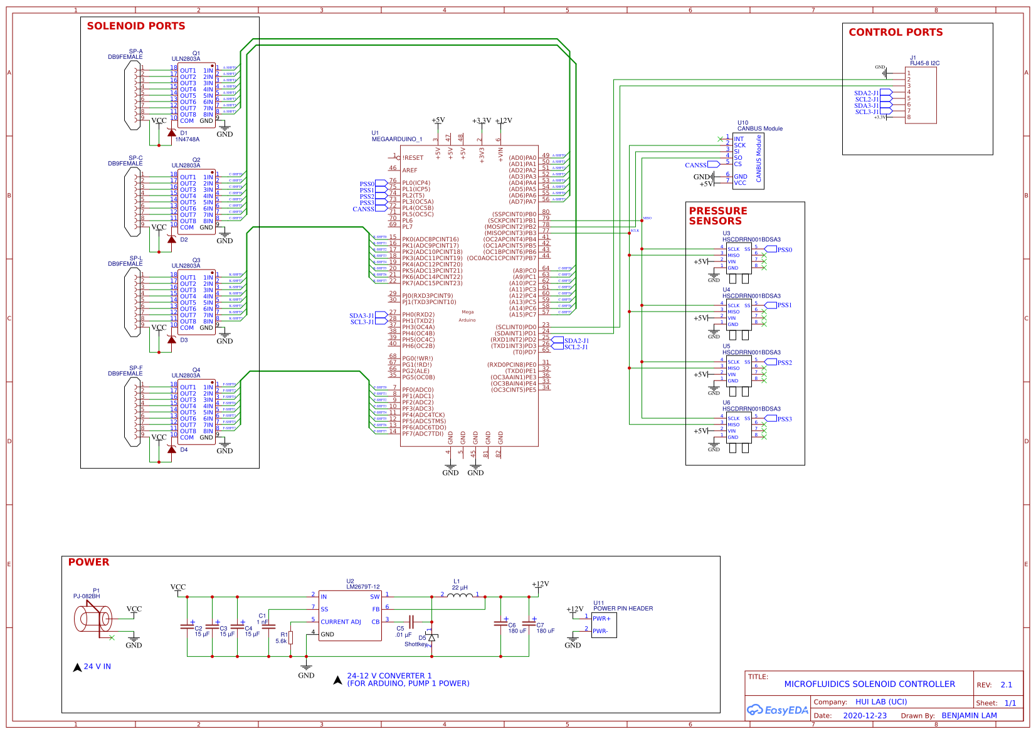Select the D1 1N4748A diode symbol
Viewport: 1036px width, 734px height.
(171, 134)
